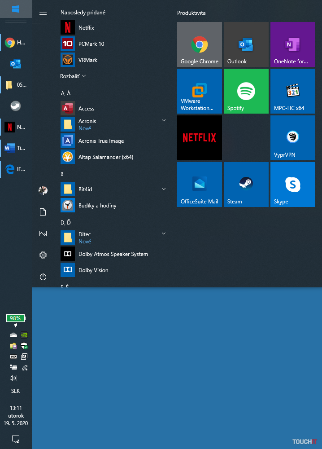Viewport: 322px width, 449px height.
Task: Expand the Ditec folder
Action: click(x=164, y=234)
